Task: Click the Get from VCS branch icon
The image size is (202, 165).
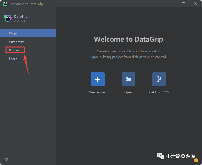Action: pos(159,79)
